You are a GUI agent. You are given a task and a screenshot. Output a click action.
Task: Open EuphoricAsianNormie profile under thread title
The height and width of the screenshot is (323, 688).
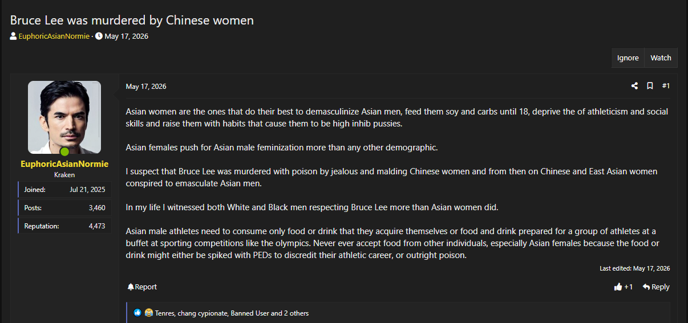[54, 36]
